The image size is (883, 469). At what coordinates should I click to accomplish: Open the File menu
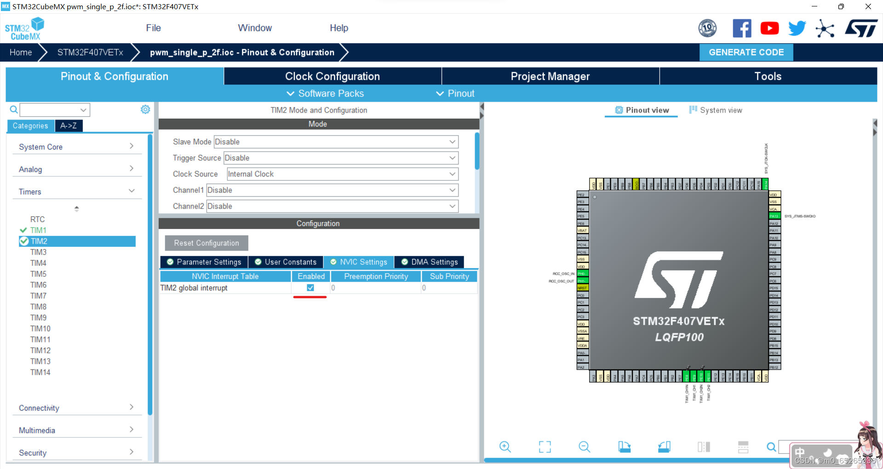click(153, 28)
